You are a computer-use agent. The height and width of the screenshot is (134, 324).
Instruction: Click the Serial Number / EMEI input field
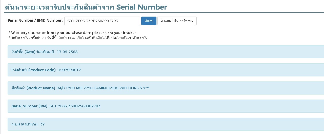[x=102, y=21]
